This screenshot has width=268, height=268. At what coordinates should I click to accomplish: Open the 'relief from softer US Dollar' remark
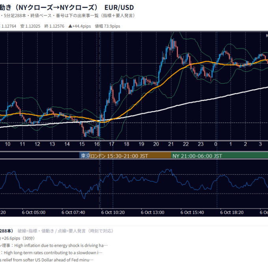point(47,260)
